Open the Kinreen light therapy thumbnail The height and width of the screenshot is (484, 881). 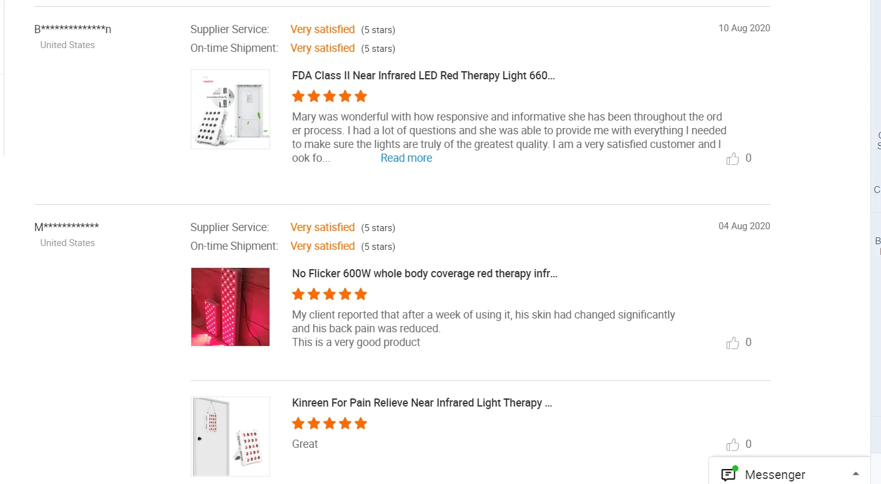[x=230, y=437]
